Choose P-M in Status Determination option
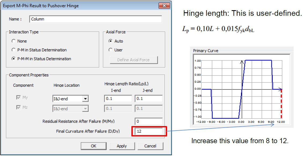 (14, 50)
